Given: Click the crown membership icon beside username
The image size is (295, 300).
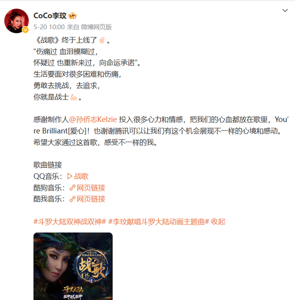Looking at the screenshot, I should click(72, 16).
